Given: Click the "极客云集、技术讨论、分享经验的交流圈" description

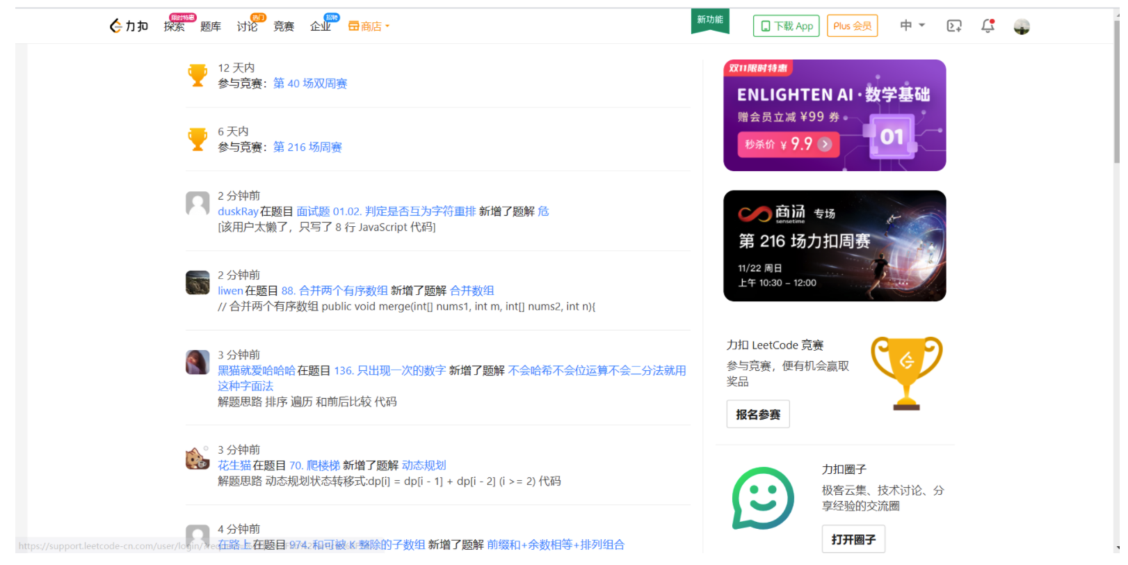Looking at the screenshot, I should (x=883, y=498).
